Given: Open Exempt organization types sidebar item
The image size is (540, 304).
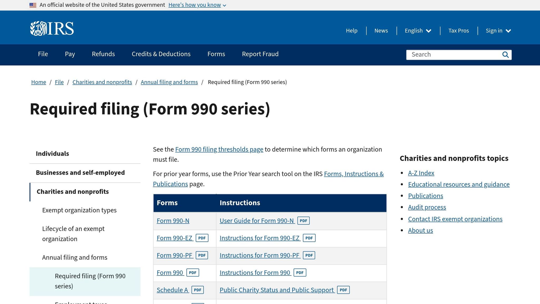Looking at the screenshot, I should pos(79,210).
